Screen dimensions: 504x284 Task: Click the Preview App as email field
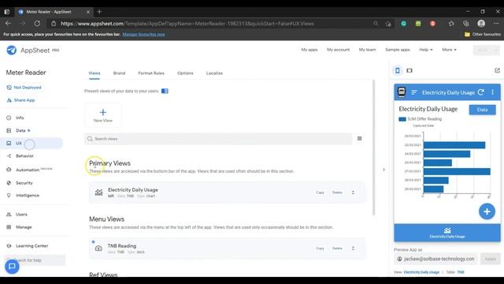[x=435, y=259]
